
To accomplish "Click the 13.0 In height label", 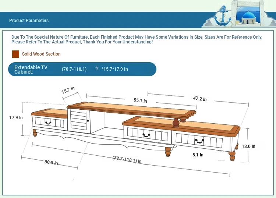I will point(248,146).
